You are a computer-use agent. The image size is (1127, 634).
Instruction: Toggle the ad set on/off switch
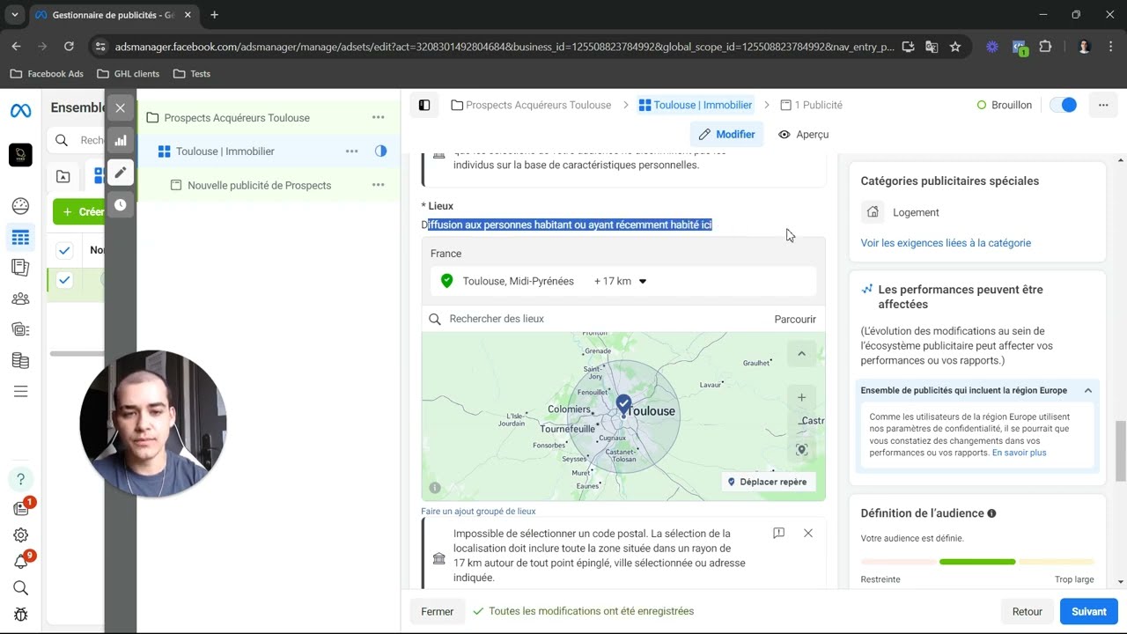pos(1064,105)
